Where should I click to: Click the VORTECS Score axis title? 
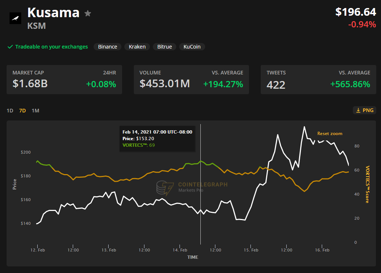(x=367, y=184)
